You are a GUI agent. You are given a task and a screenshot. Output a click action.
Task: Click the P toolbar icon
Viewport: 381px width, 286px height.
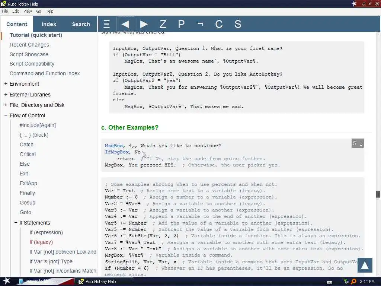[x=182, y=24]
